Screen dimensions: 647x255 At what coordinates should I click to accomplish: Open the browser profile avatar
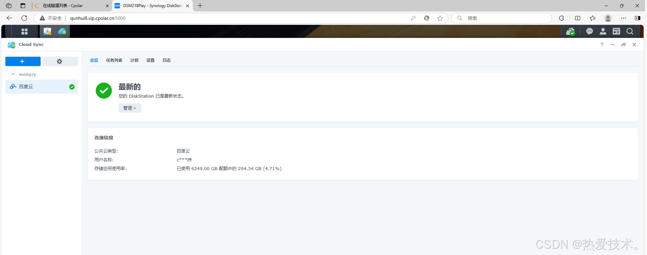click(608, 18)
